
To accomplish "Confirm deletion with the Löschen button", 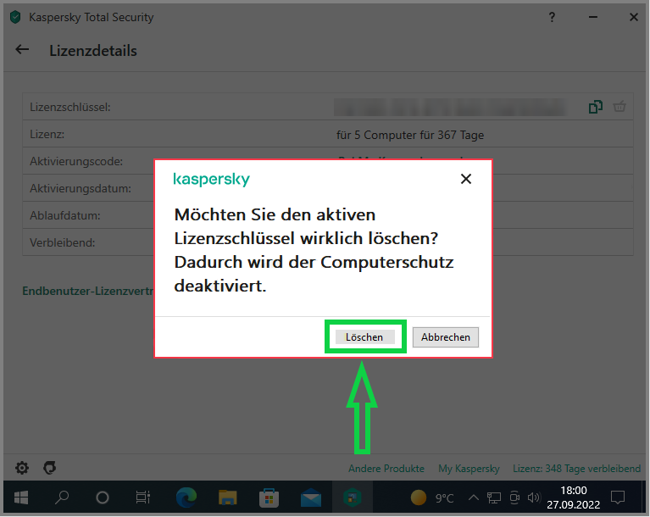I will pos(364,337).
